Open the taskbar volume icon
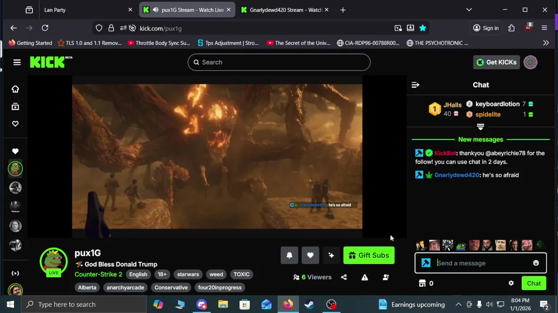The image size is (558, 313). (490, 304)
